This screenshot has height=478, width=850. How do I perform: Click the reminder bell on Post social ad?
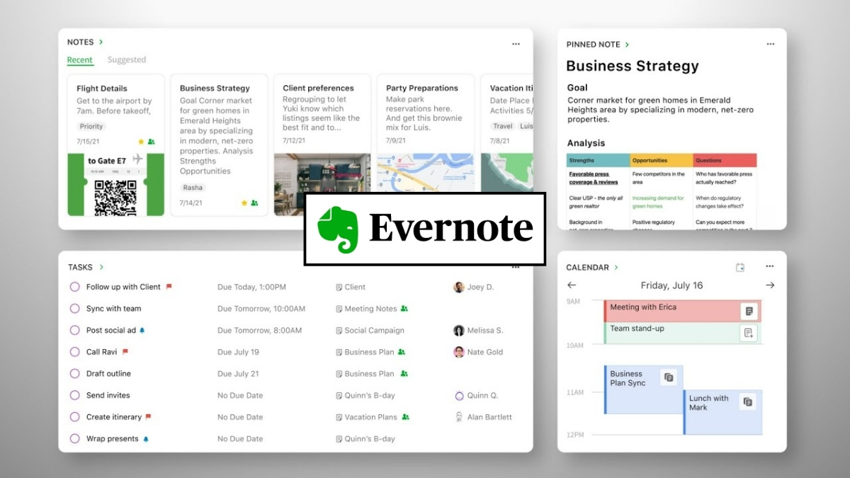142,330
